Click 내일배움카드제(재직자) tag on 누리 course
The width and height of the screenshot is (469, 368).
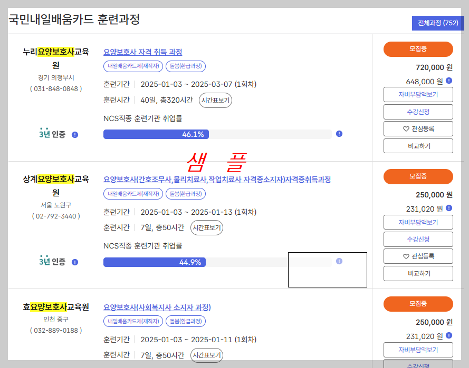(x=133, y=66)
